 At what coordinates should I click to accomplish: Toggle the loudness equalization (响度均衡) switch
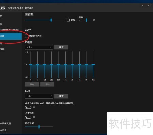(28, 107)
